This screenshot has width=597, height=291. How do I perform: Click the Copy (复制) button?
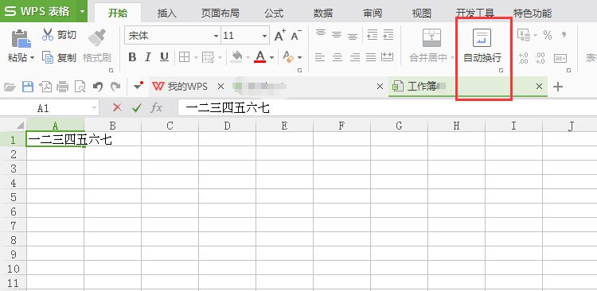click(x=60, y=58)
